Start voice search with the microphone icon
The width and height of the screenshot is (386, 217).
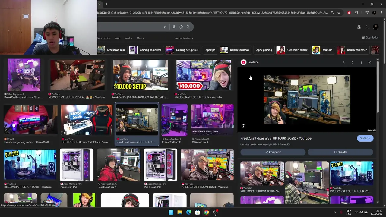coord(174,27)
